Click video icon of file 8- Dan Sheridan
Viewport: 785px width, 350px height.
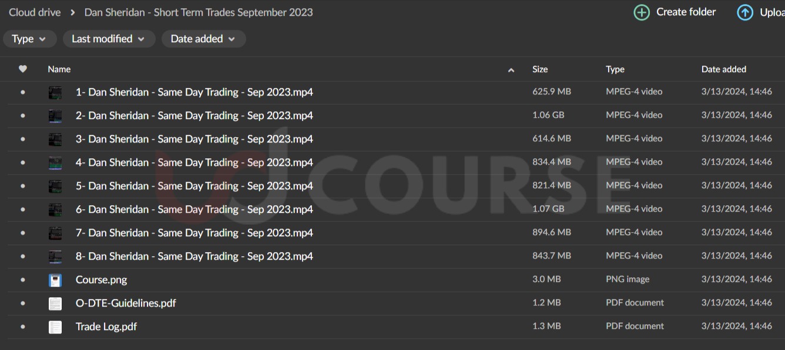point(55,256)
